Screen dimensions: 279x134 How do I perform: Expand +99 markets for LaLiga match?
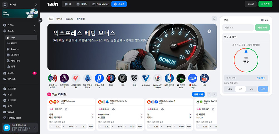(x=91, y=126)
